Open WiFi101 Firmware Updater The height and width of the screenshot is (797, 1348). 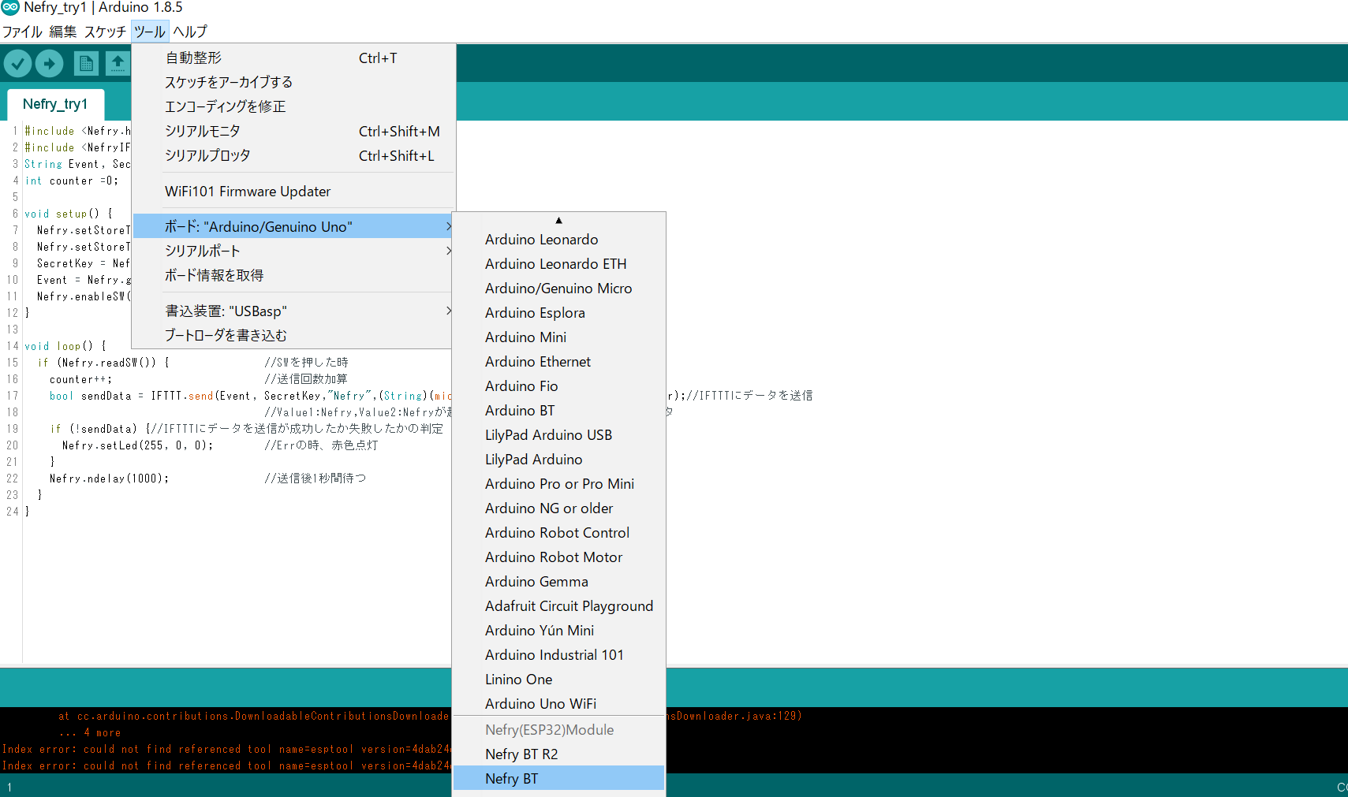click(293, 192)
